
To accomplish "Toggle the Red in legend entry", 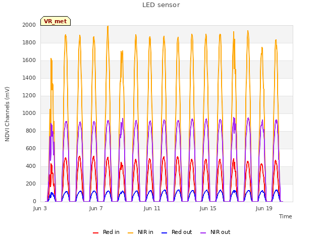I will (x=106, y=232).
